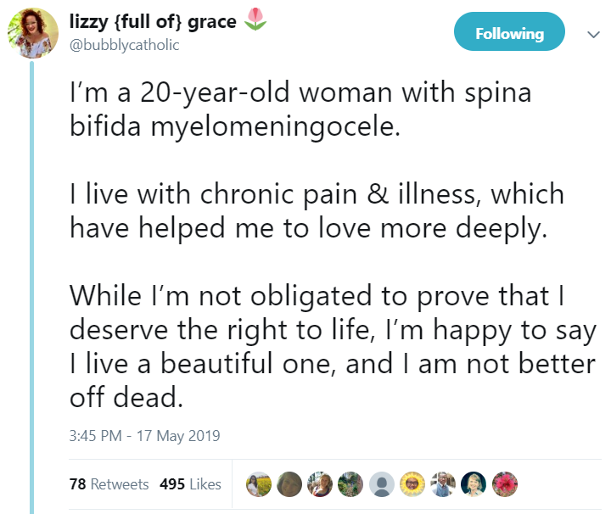This screenshot has height=514, width=611.
Task: Click the third liker avatar of smiling woman
Action: pos(320,484)
